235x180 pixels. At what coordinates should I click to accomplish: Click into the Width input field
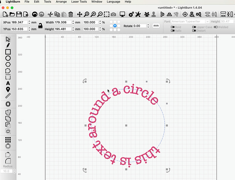click(x=63, y=22)
